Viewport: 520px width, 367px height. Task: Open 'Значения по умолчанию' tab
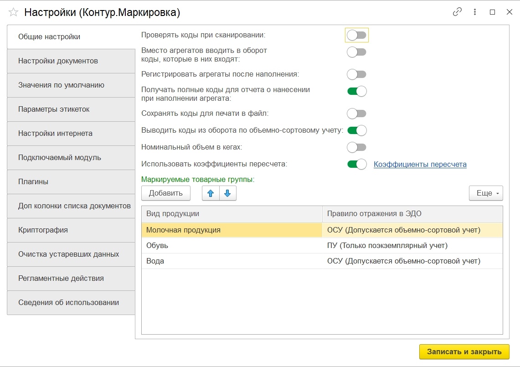(x=71, y=85)
